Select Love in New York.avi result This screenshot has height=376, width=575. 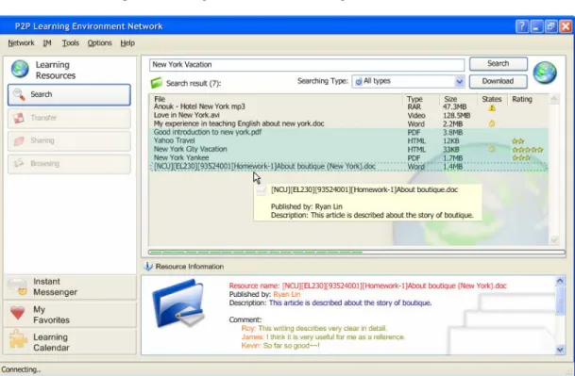(348, 115)
